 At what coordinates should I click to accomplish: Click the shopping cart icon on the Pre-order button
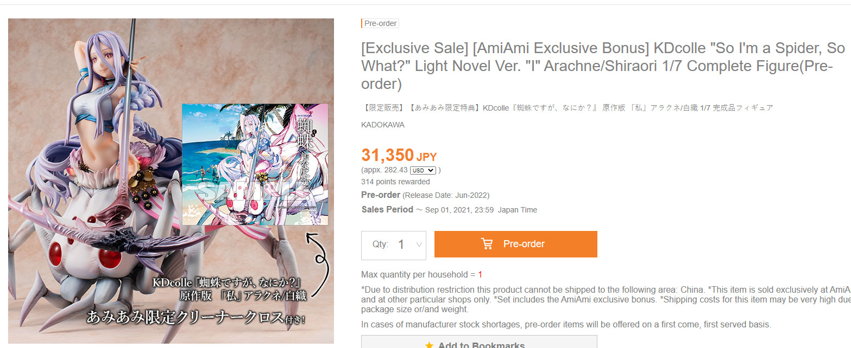click(487, 244)
